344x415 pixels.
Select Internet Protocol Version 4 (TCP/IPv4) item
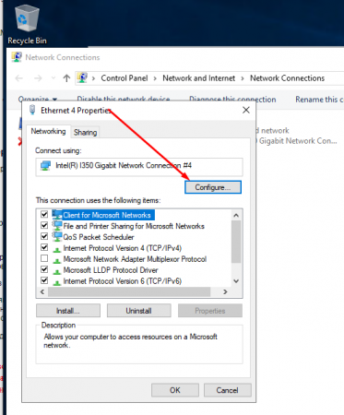123,248
